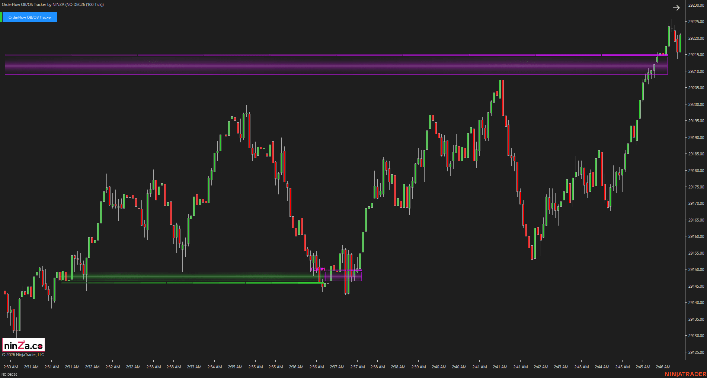Click the 29215.00 price axis label
The image size is (707, 378).
coord(696,55)
